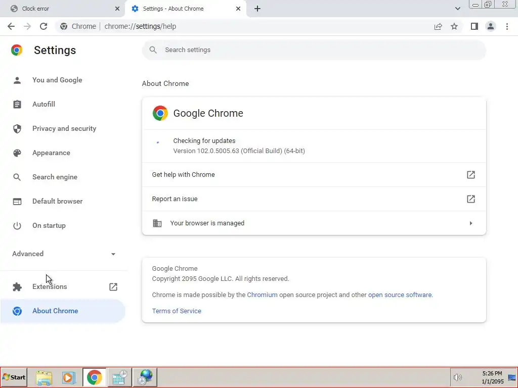Viewport: 518px width, 388px height.
Task: Click the Chrome site info chip in address bar
Action: [78, 26]
